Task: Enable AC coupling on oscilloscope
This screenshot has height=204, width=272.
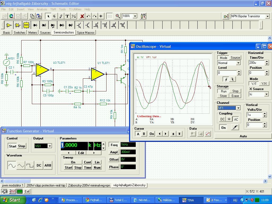Action: (x=236, y=119)
